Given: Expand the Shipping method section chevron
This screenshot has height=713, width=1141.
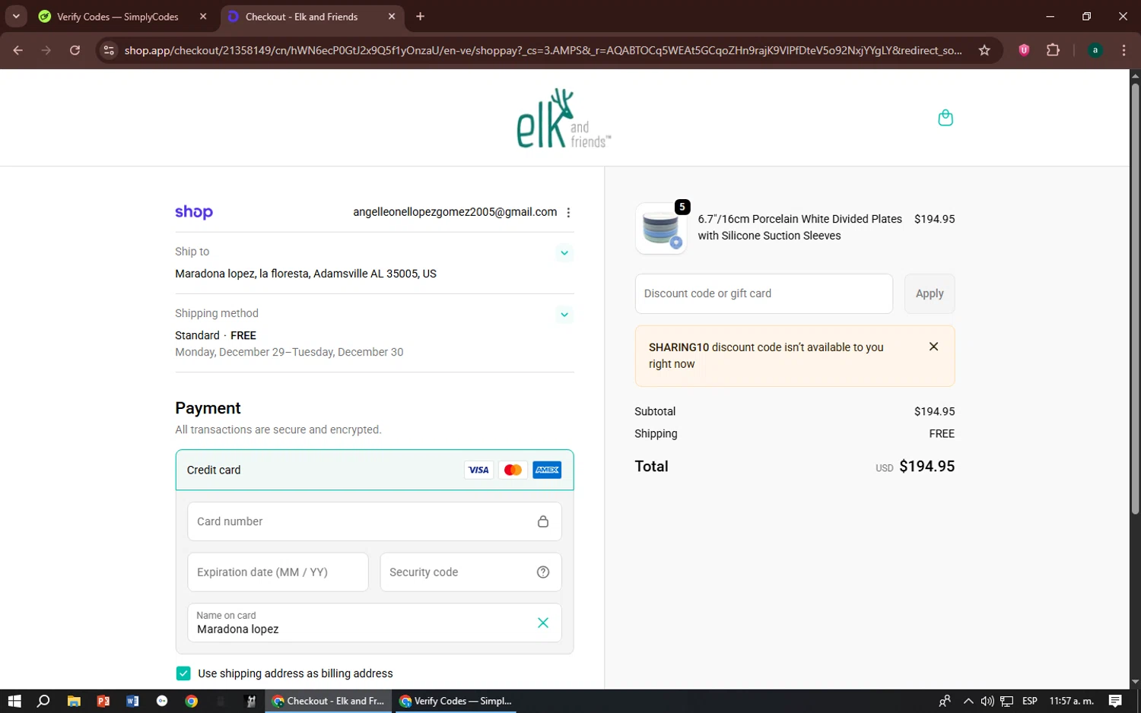Looking at the screenshot, I should 564,314.
